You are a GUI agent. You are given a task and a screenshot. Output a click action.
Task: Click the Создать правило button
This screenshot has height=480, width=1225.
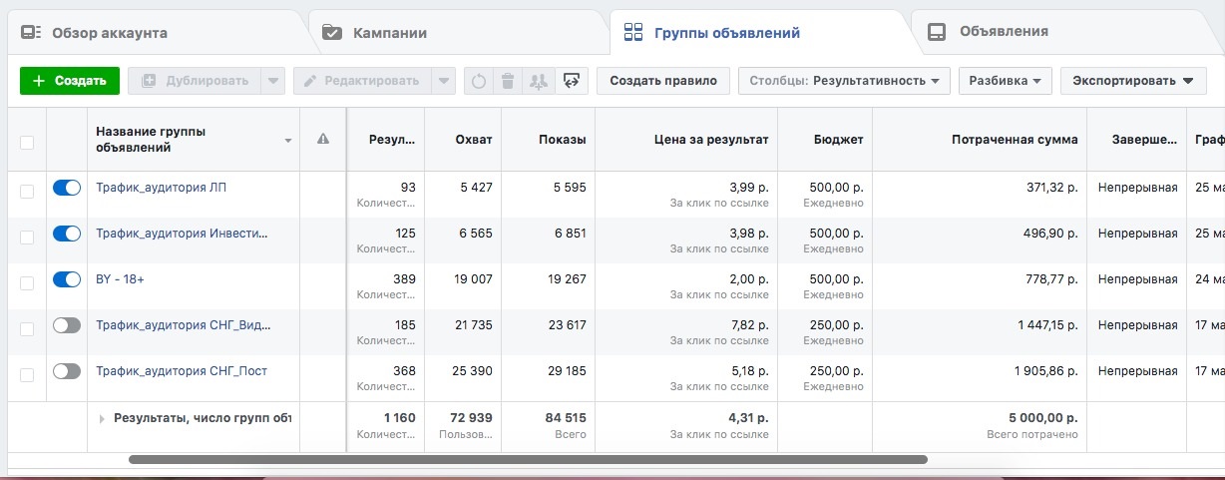(x=663, y=81)
